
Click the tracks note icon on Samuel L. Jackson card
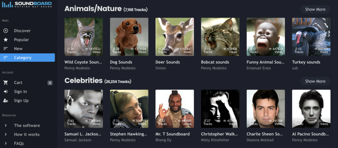click(x=68, y=121)
